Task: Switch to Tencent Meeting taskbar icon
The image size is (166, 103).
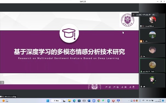Action: (x=108, y=101)
